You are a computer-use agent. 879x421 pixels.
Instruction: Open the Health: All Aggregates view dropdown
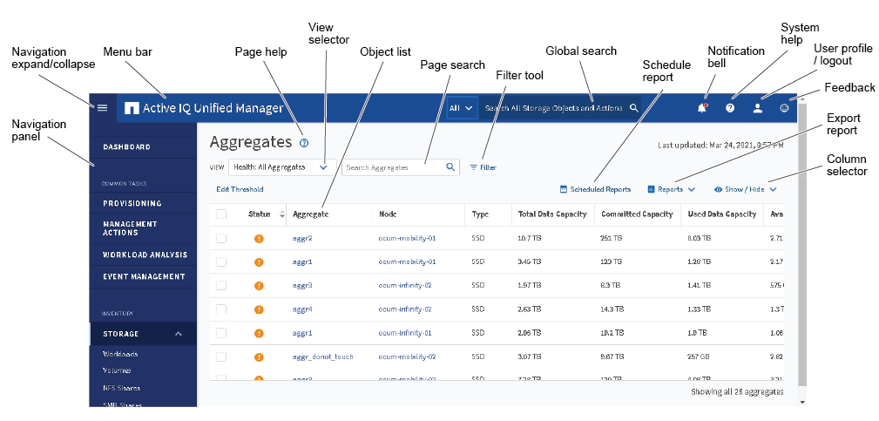282,166
